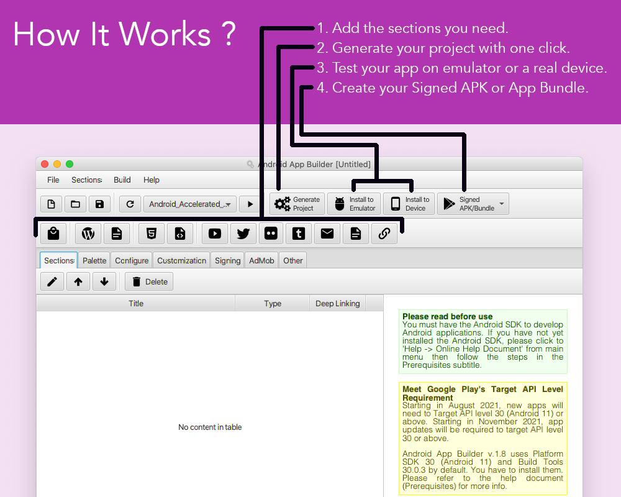Open a project with the folder icon
The width and height of the screenshot is (621, 497).
[x=75, y=204]
